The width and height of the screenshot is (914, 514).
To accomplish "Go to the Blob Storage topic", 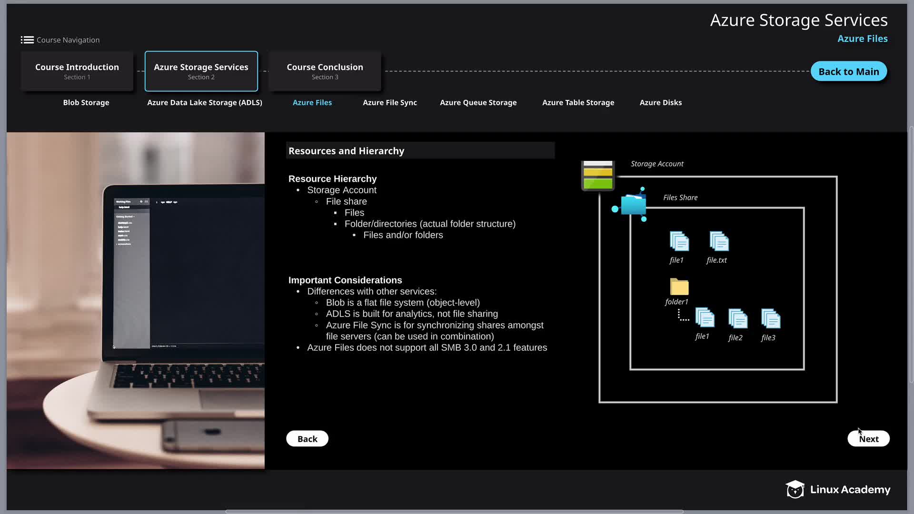I will pos(86,102).
